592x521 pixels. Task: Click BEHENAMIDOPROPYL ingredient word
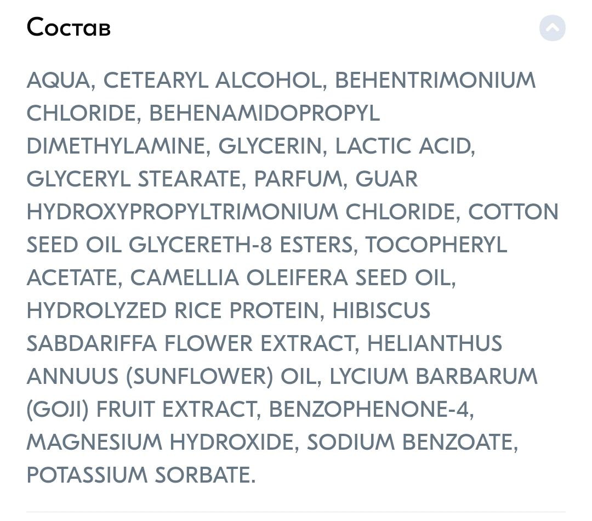265,114
